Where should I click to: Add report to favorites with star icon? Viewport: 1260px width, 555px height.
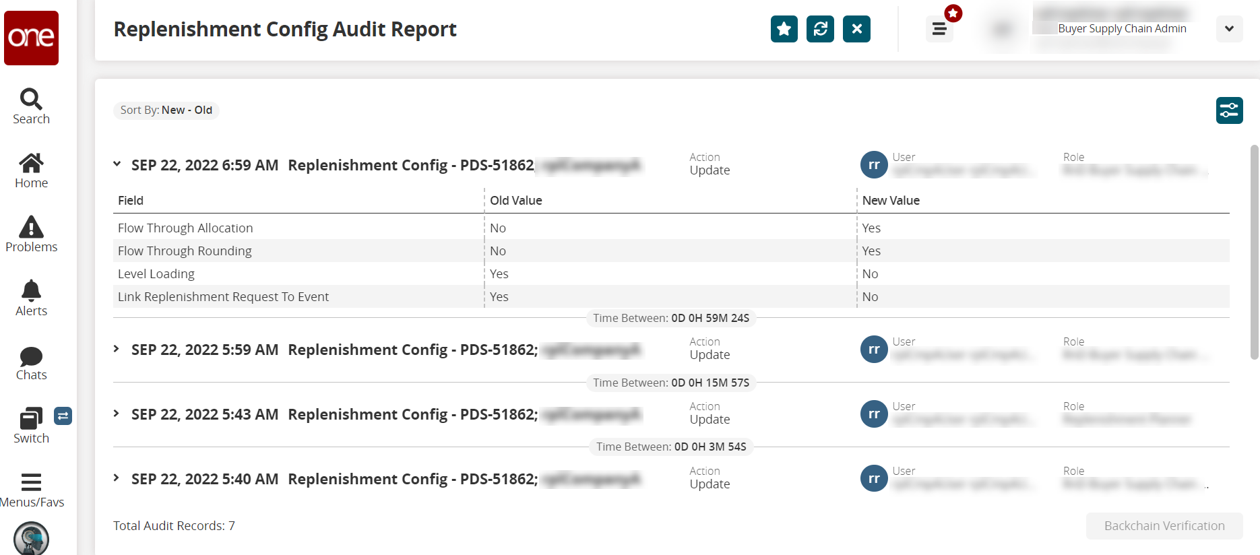click(x=784, y=29)
